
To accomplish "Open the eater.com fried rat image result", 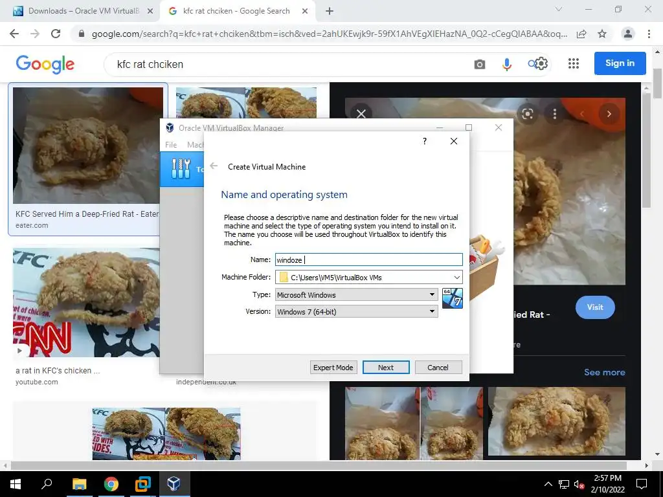I will click(x=88, y=146).
